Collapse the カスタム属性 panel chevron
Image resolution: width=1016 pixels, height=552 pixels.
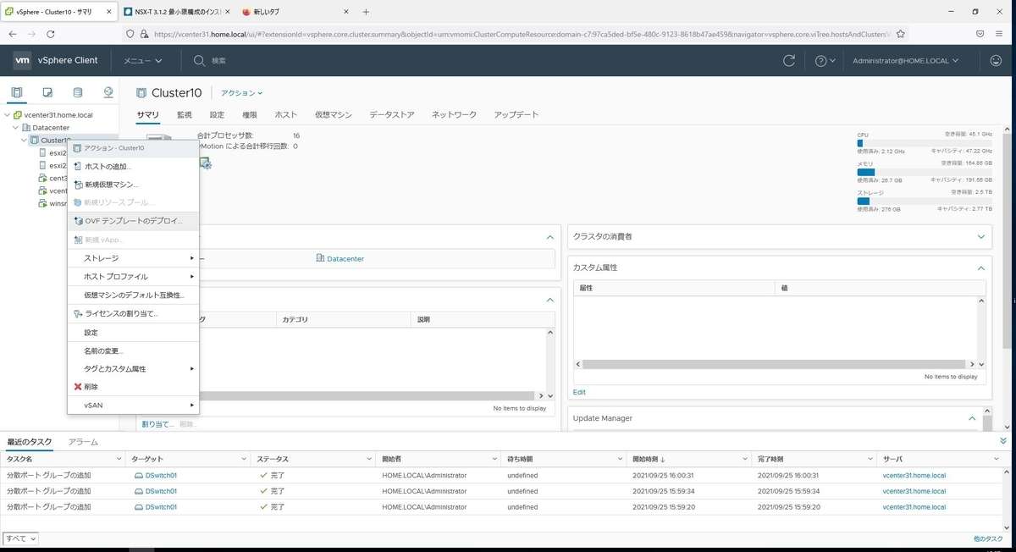click(981, 268)
